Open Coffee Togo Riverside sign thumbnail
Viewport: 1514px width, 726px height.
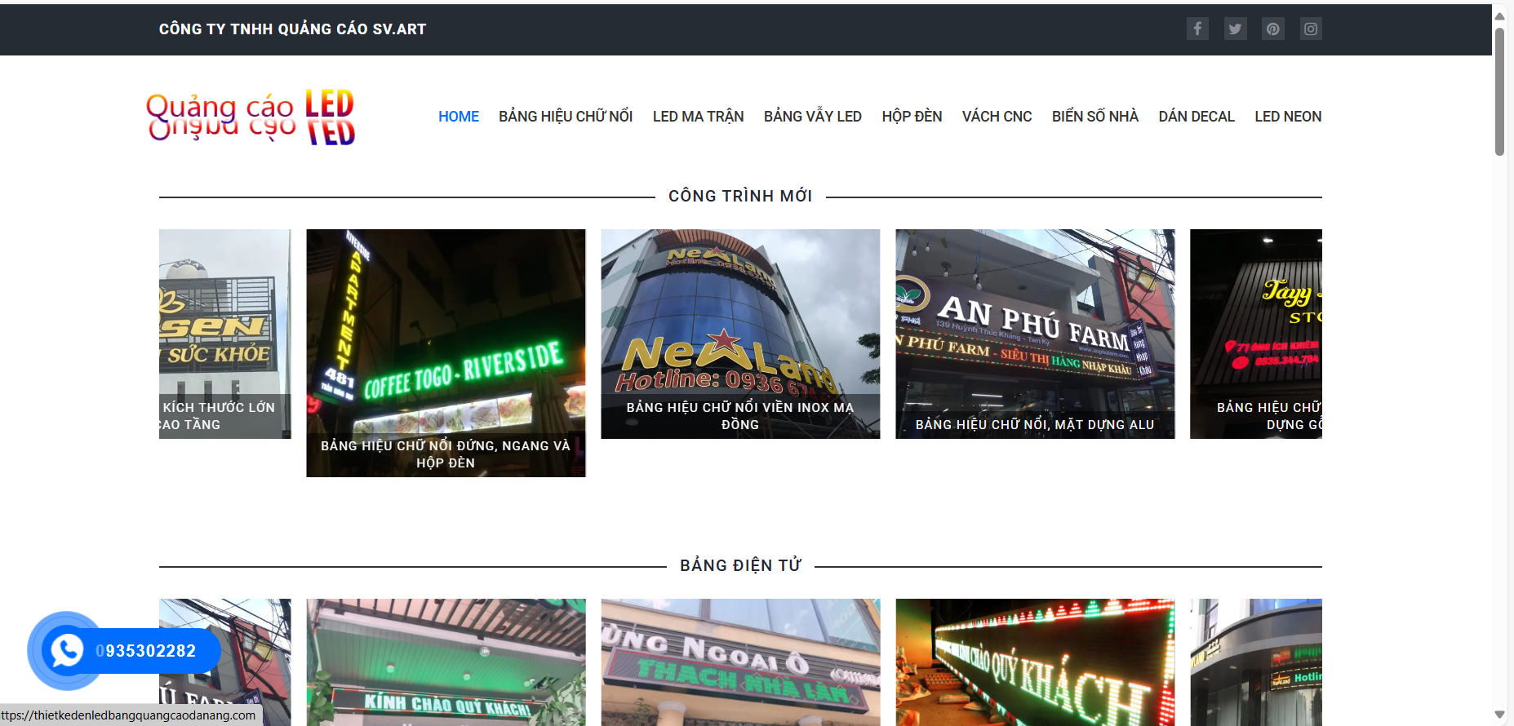pyautogui.click(x=446, y=352)
